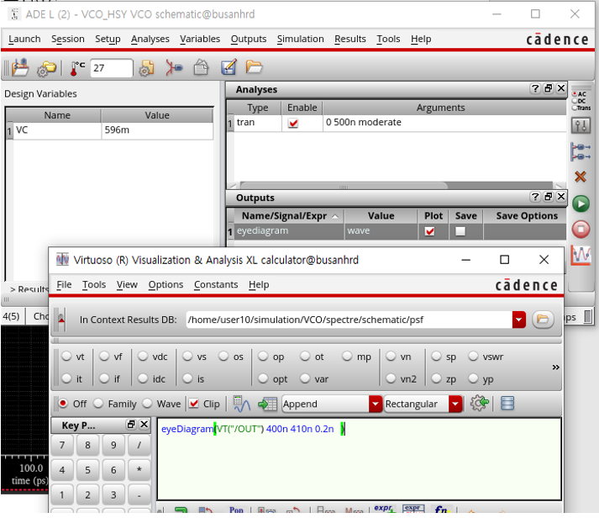Screen dimensions: 599x518
Task: Click the browse results folder button in calculator
Action: tap(543, 320)
